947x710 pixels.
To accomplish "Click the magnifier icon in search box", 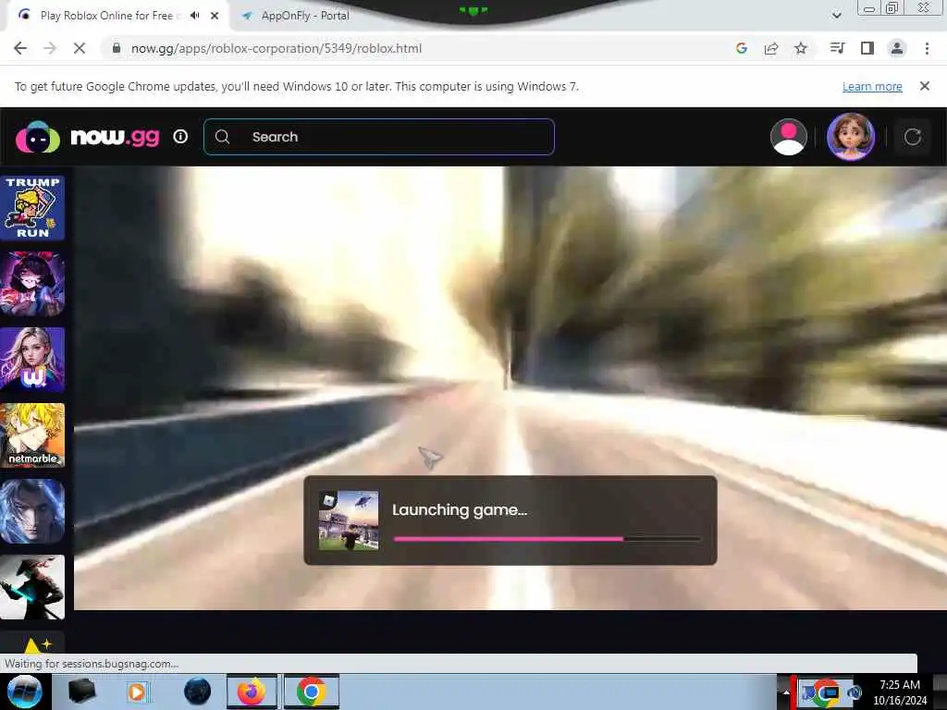I will [222, 137].
